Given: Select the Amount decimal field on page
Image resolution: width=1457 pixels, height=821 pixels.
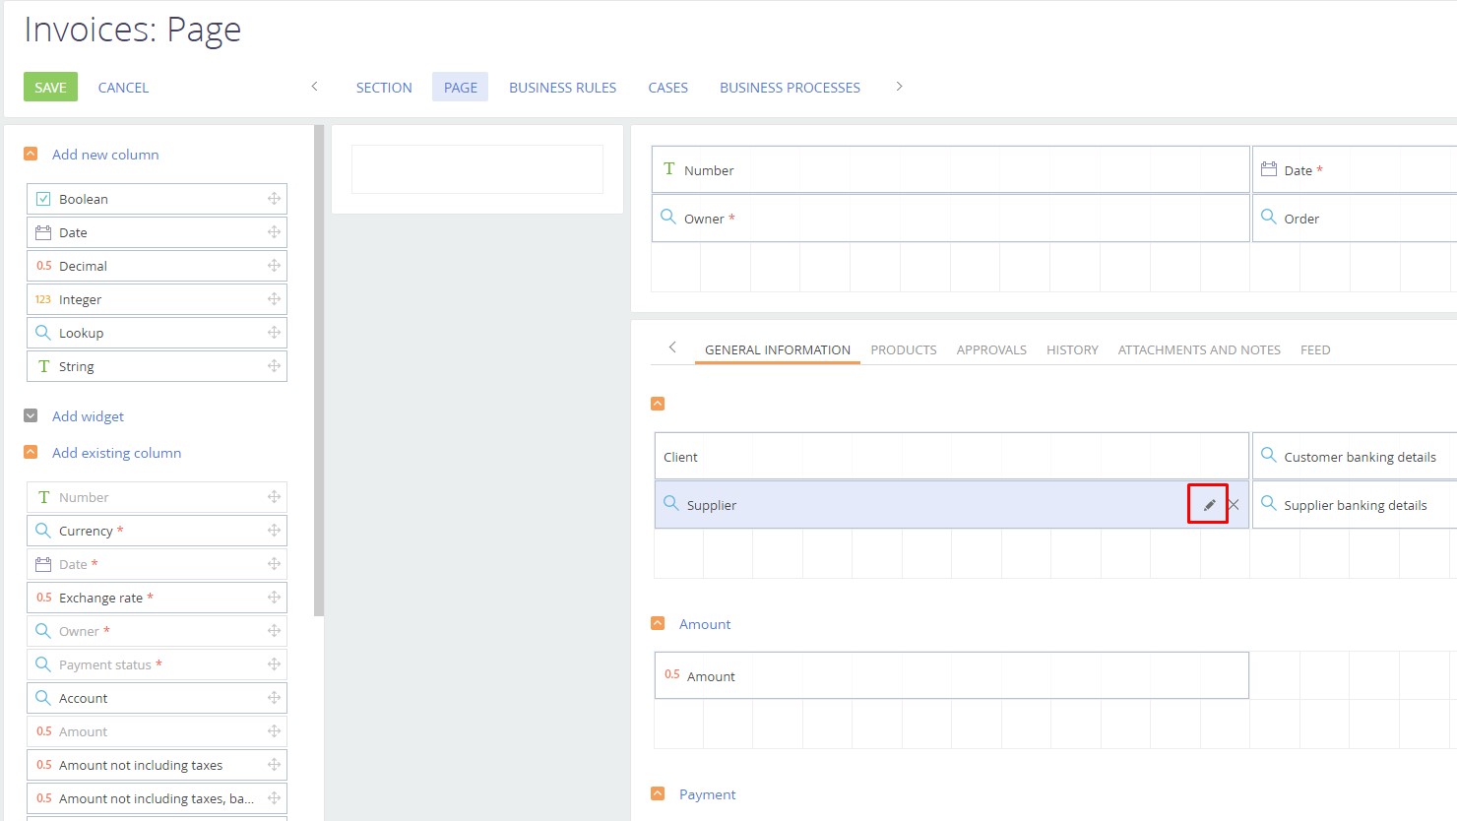Looking at the screenshot, I should (951, 675).
